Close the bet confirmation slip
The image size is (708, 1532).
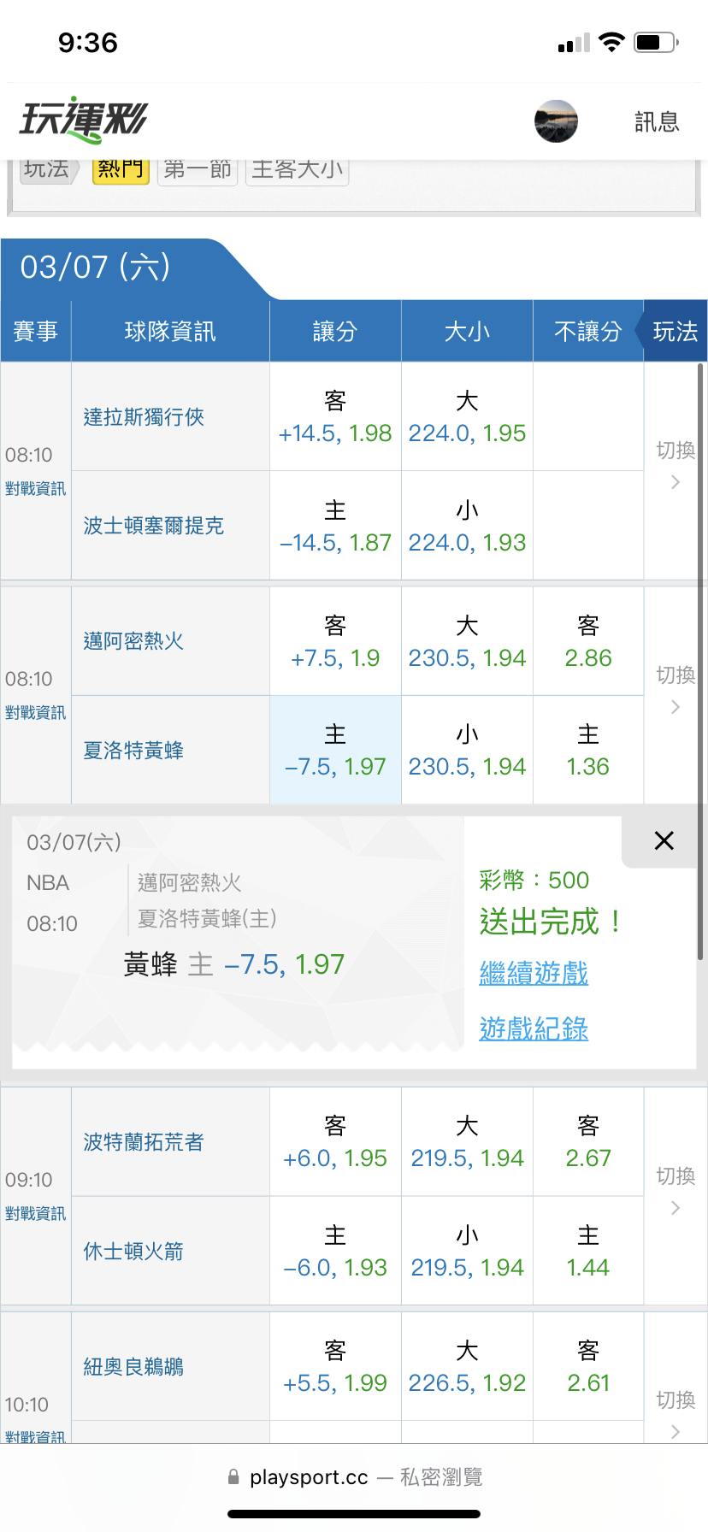[664, 840]
